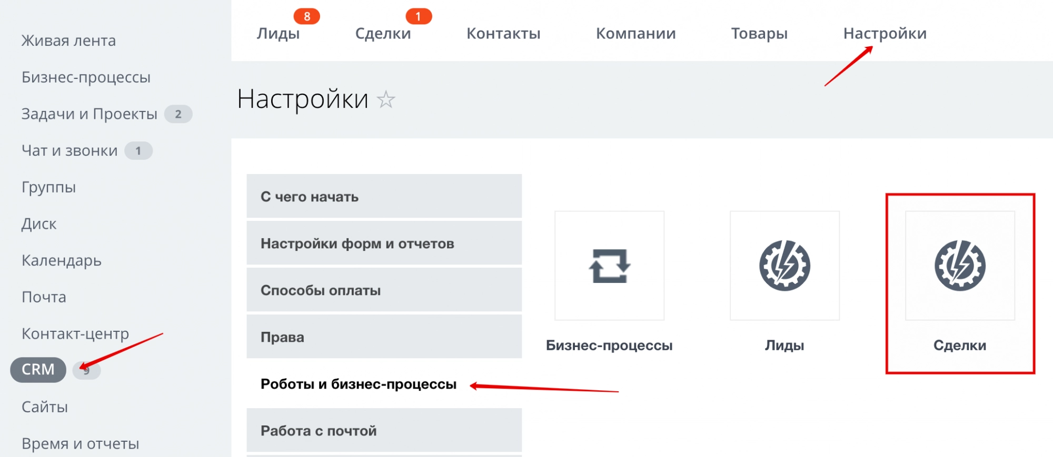The height and width of the screenshot is (457, 1053).
Task: Open the Товары tab
Action: point(759,34)
